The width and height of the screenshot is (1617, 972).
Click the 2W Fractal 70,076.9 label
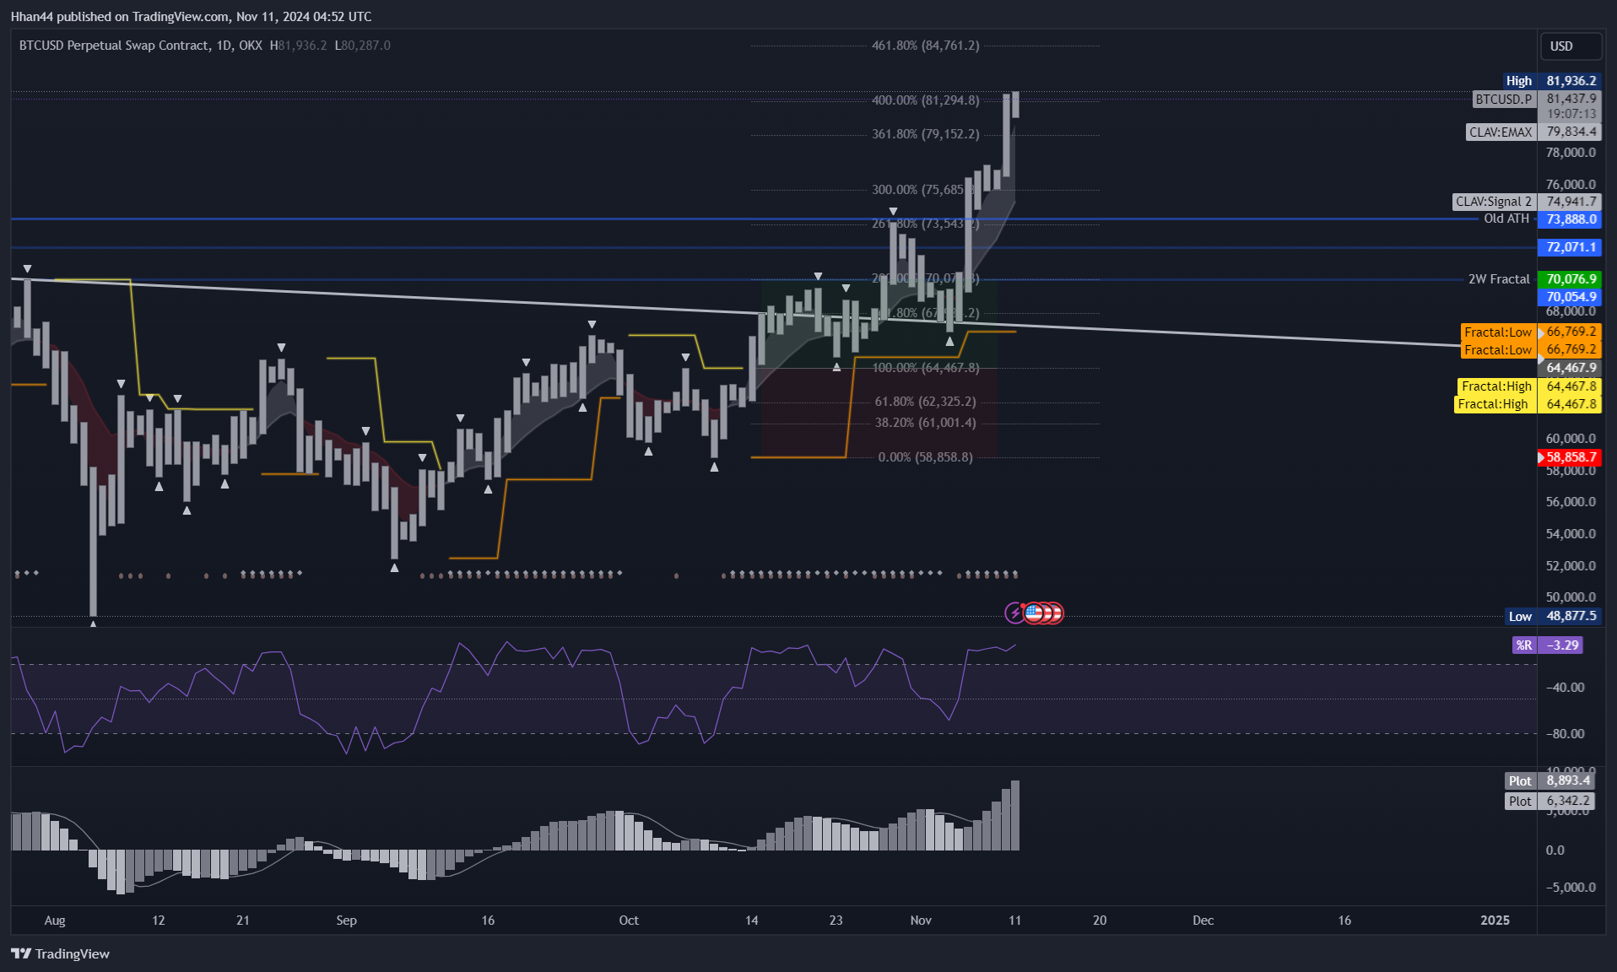[x=1533, y=279]
